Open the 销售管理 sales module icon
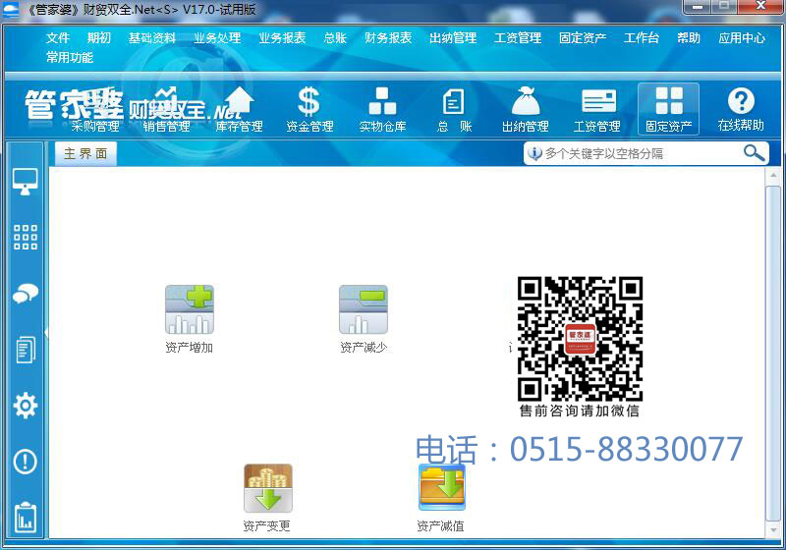Screen dimensions: 786x550 [167, 111]
